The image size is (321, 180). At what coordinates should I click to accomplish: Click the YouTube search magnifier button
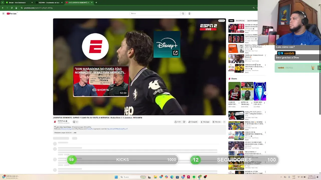183,13
